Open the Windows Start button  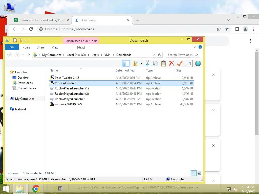[x=6, y=189]
